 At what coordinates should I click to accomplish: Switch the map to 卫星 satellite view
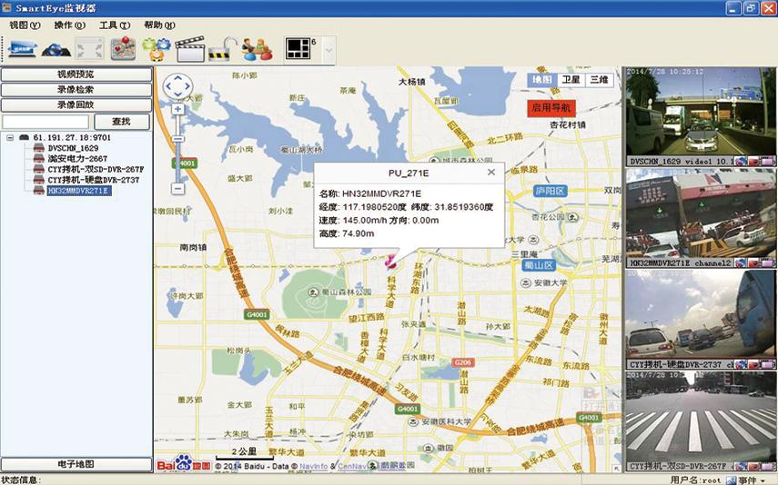point(571,80)
